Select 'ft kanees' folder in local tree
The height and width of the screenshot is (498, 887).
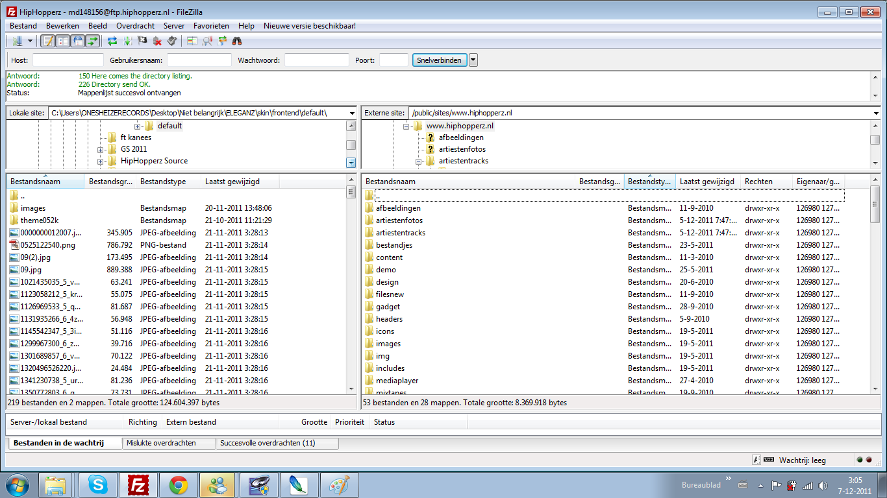click(136, 137)
